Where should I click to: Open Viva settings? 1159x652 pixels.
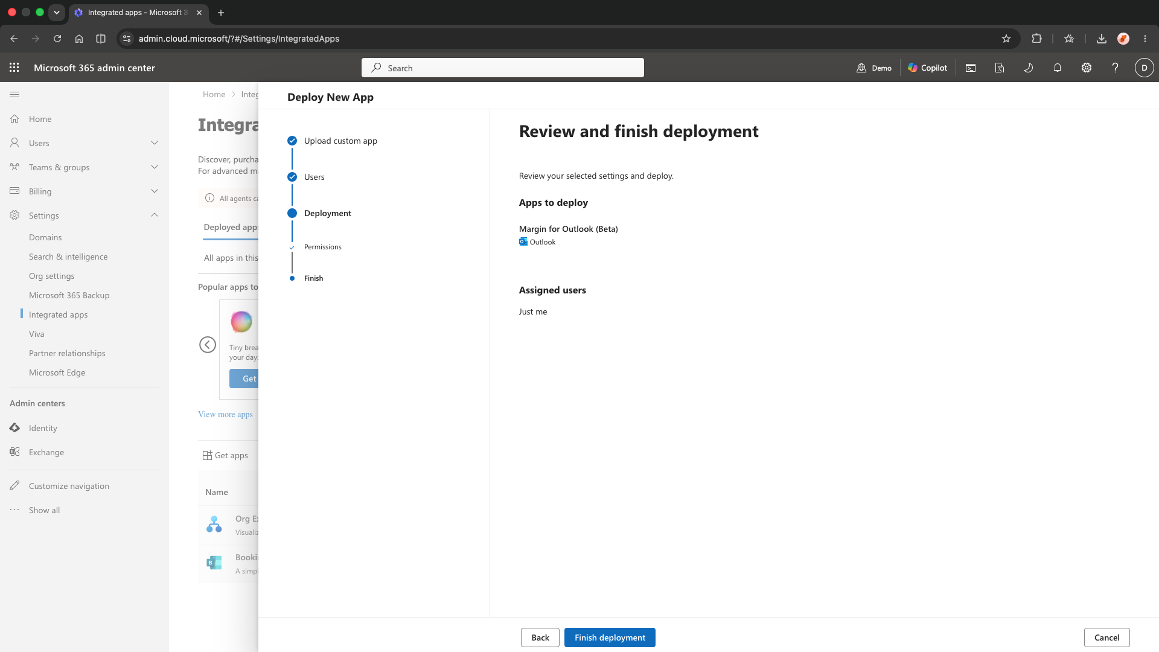[37, 334]
